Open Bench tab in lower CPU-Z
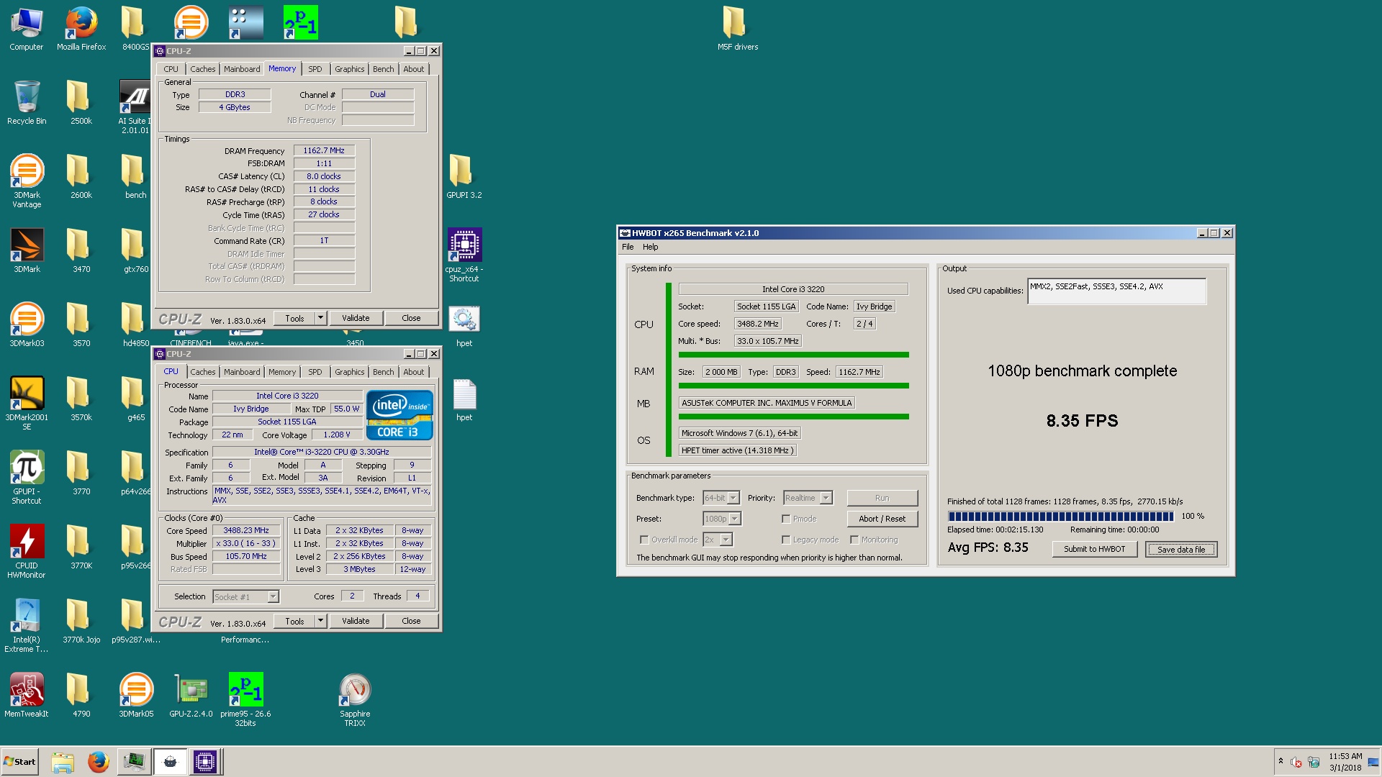Viewport: 1382px width, 777px height. click(x=384, y=372)
